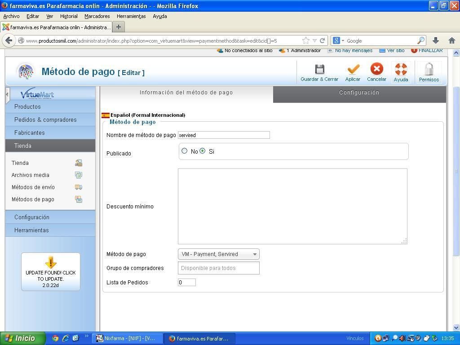Open Archivos media in the sidebar
The width and height of the screenshot is (460, 345).
point(31,175)
